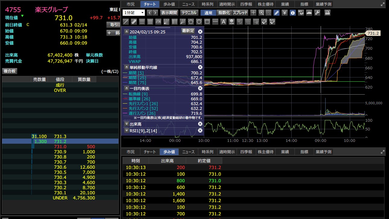Select the three parallel horizontal lines tool
This screenshot has height=219, width=389.
[x=142, y=22]
